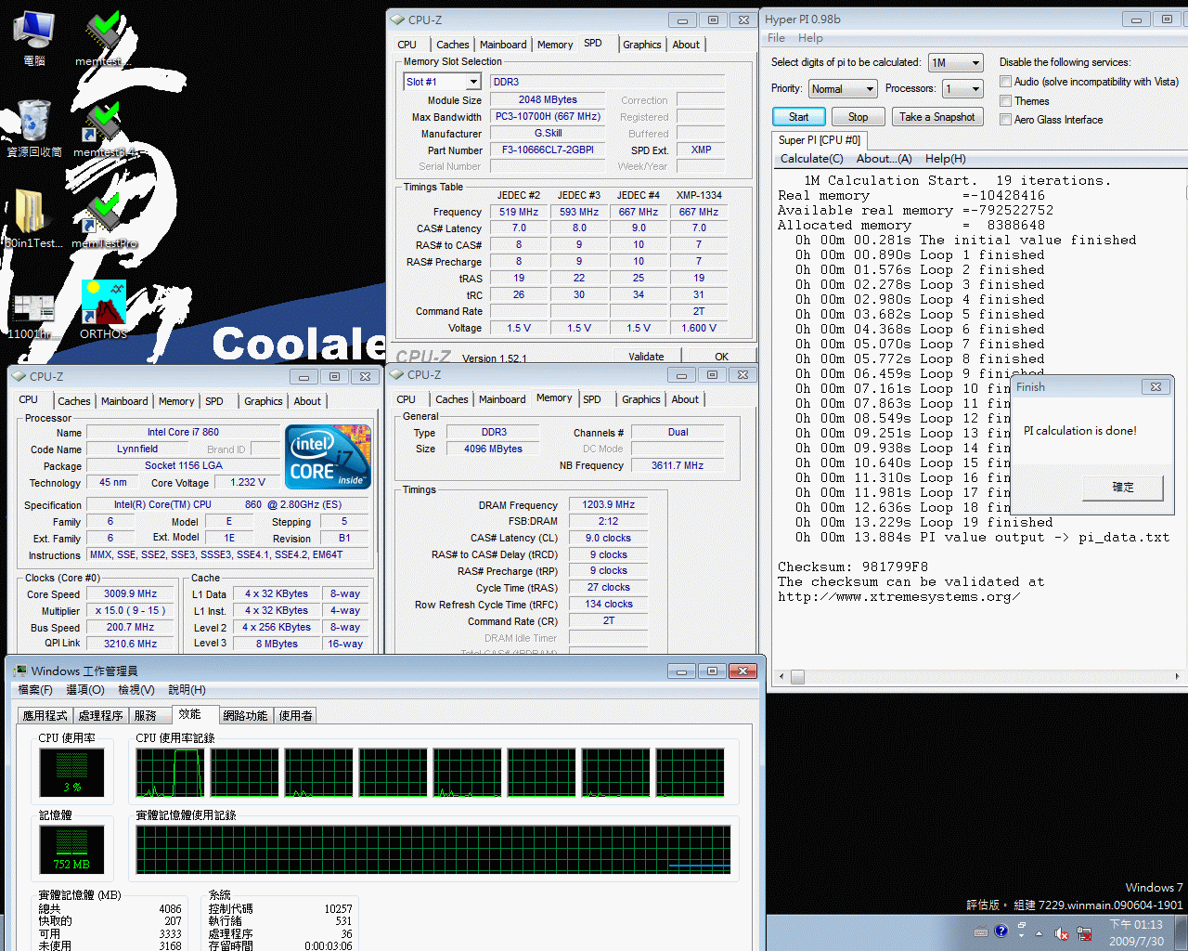1188x951 pixels.
Task: Click the memory 752 MB gauge
Action: click(71, 850)
